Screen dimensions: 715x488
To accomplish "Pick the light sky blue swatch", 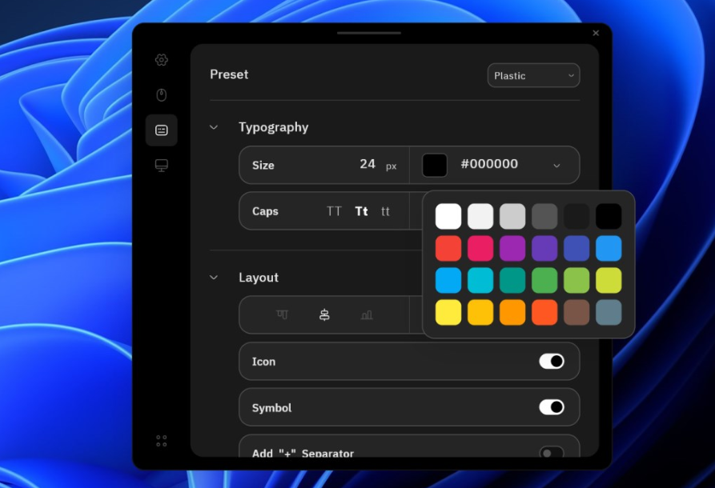I will point(448,280).
